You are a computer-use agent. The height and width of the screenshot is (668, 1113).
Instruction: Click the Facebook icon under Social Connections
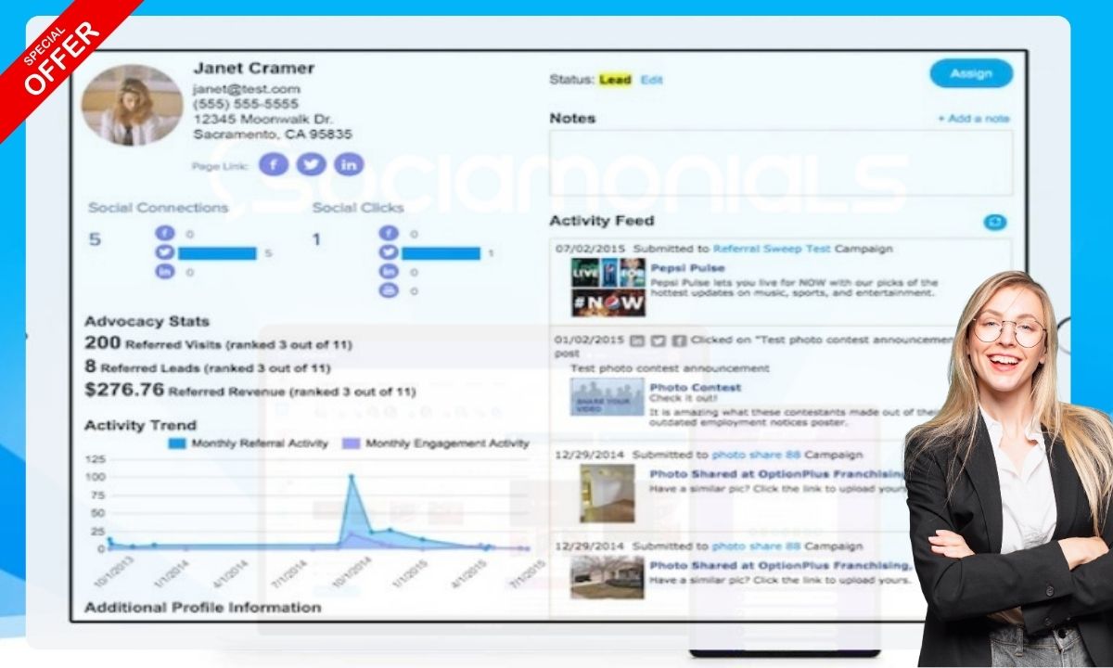165,234
